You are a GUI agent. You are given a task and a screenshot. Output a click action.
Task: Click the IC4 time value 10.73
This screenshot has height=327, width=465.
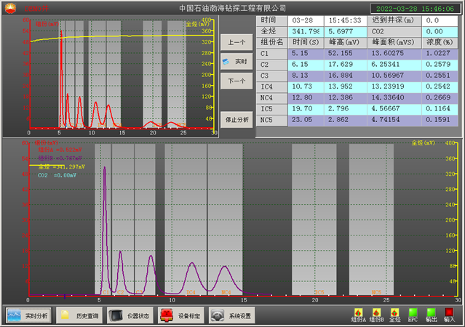pos(306,86)
